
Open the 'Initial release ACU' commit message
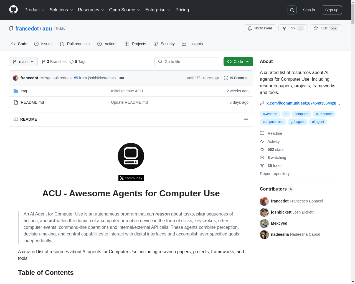(x=127, y=91)
